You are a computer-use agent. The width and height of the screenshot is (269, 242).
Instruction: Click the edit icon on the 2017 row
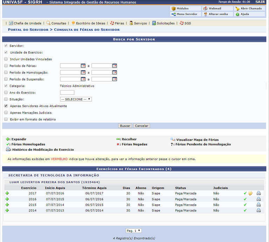[250, 193]
